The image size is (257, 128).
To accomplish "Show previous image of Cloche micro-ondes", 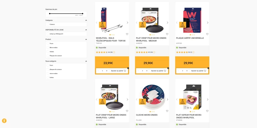I will [x=137, y=100].
